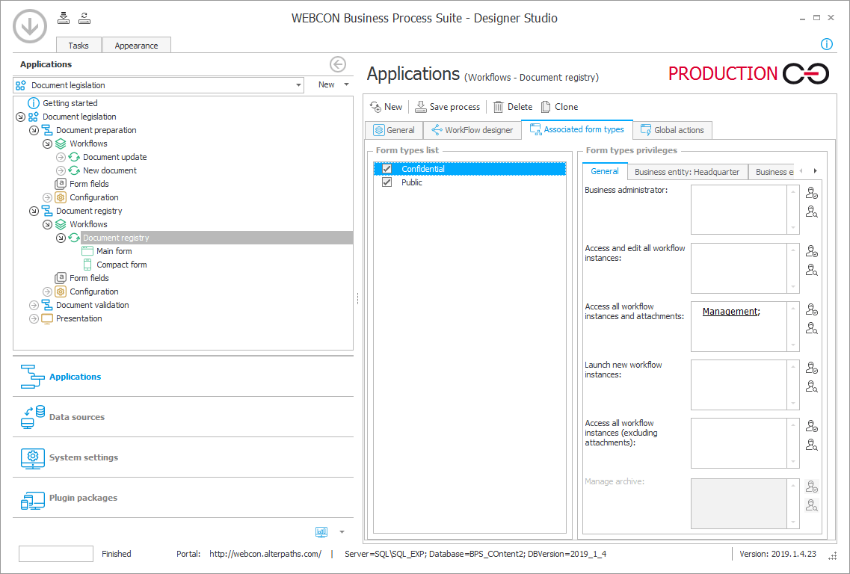Screen dimensions: 850x574
Task: Expand the Presentation tree node
Action: point(34,318)
